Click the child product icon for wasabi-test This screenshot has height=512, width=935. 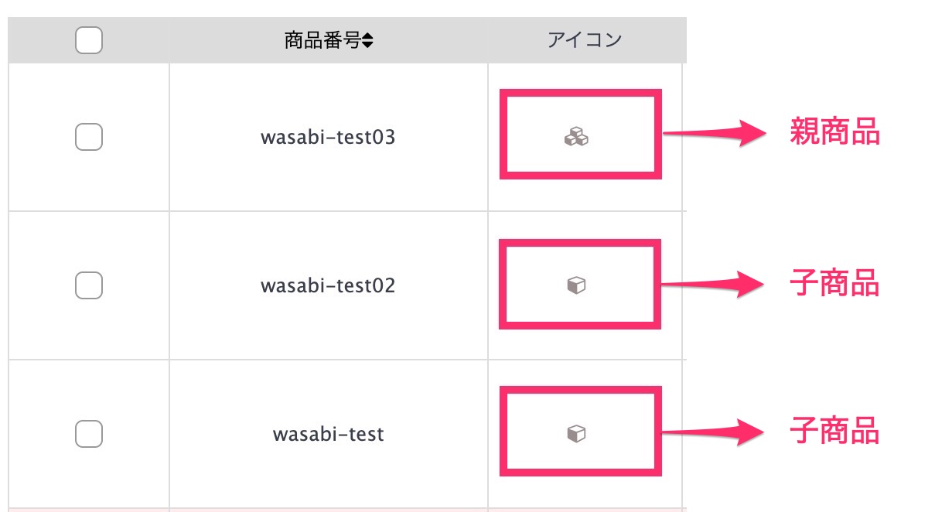pyautogui.click(x=576, y=434)
